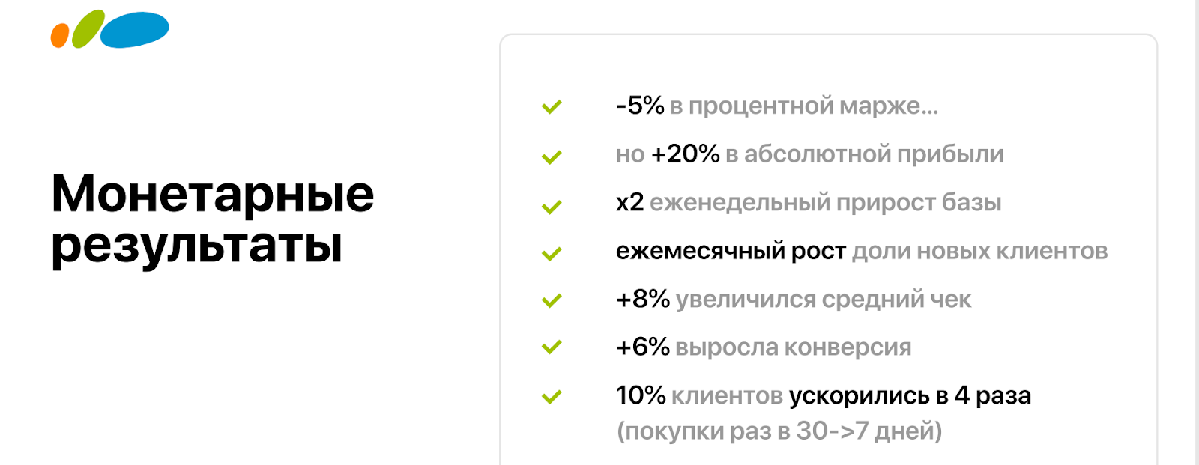The width and height of the screenshot is (1199, 465).
Task: Select the "но +20% в абсолютной прибыли" line
Action: coord(809,154)
